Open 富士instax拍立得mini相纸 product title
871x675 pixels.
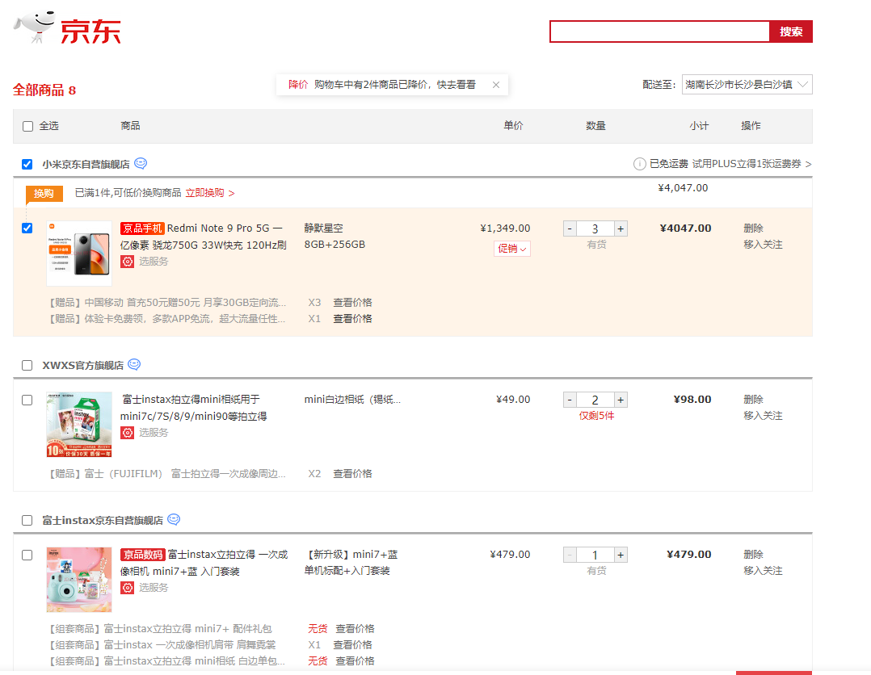coord(193,408)
